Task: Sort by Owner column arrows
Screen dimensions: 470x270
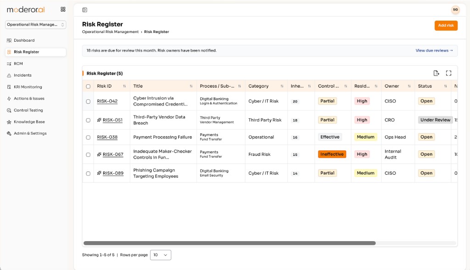Action: (x=409, y=86)
